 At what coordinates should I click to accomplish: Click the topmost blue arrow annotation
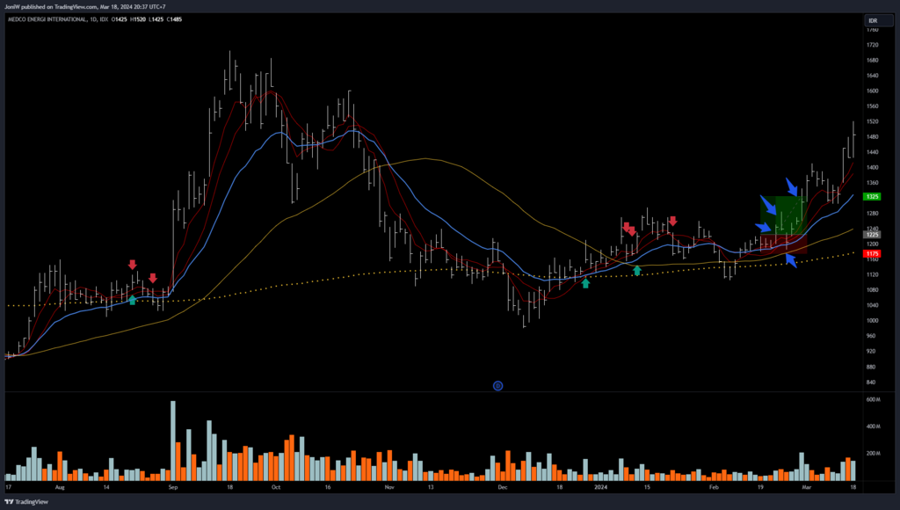point(792,188)
